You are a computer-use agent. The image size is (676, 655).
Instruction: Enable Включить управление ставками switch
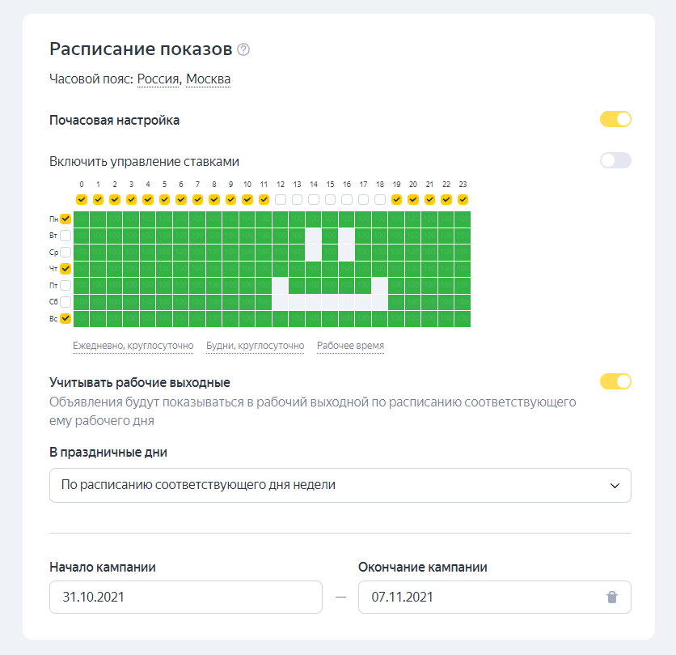615,160
